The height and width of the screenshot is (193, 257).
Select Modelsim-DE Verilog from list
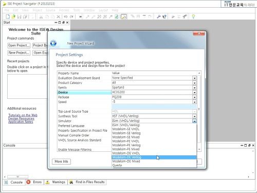[x=154, y=157]
